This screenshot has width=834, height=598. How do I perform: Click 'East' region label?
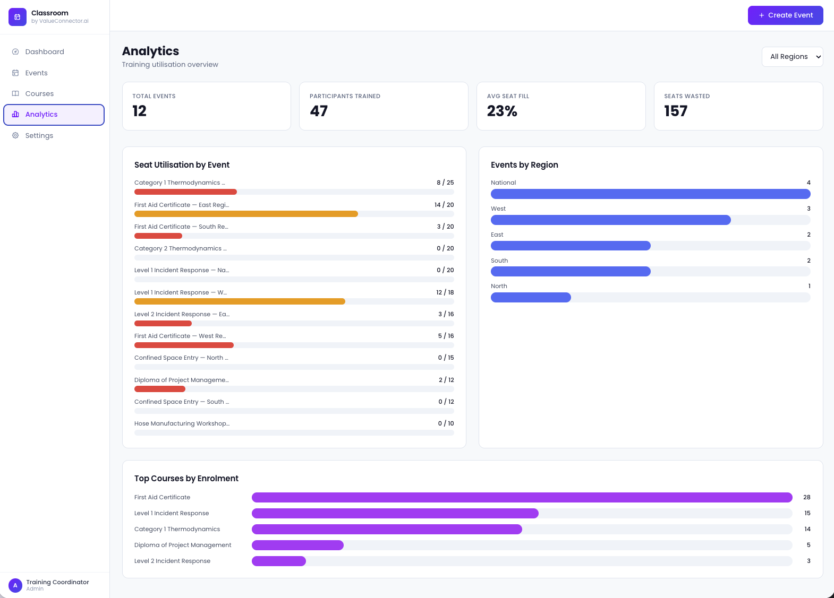tap(497, 235)
